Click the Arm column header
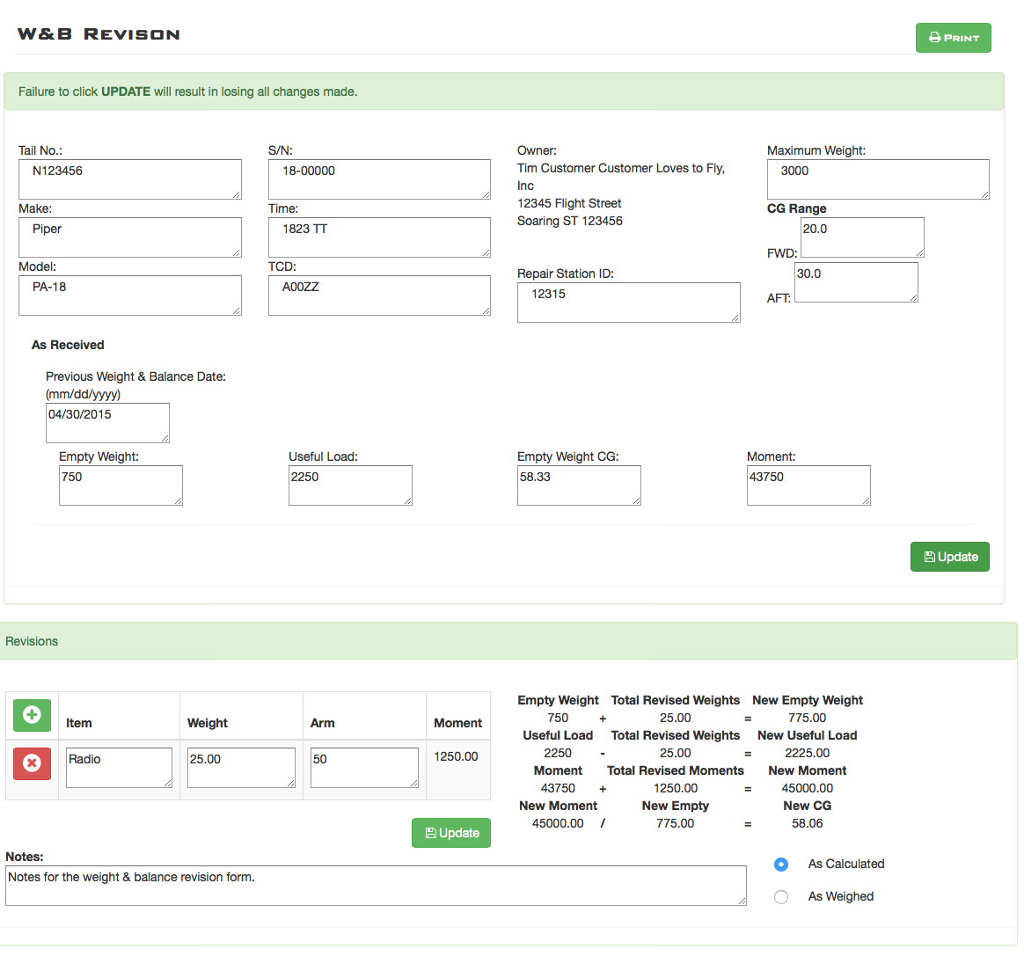 click(x=323, y=723)
